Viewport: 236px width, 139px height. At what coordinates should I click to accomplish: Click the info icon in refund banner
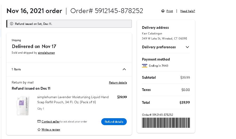(x=11, y=24)
